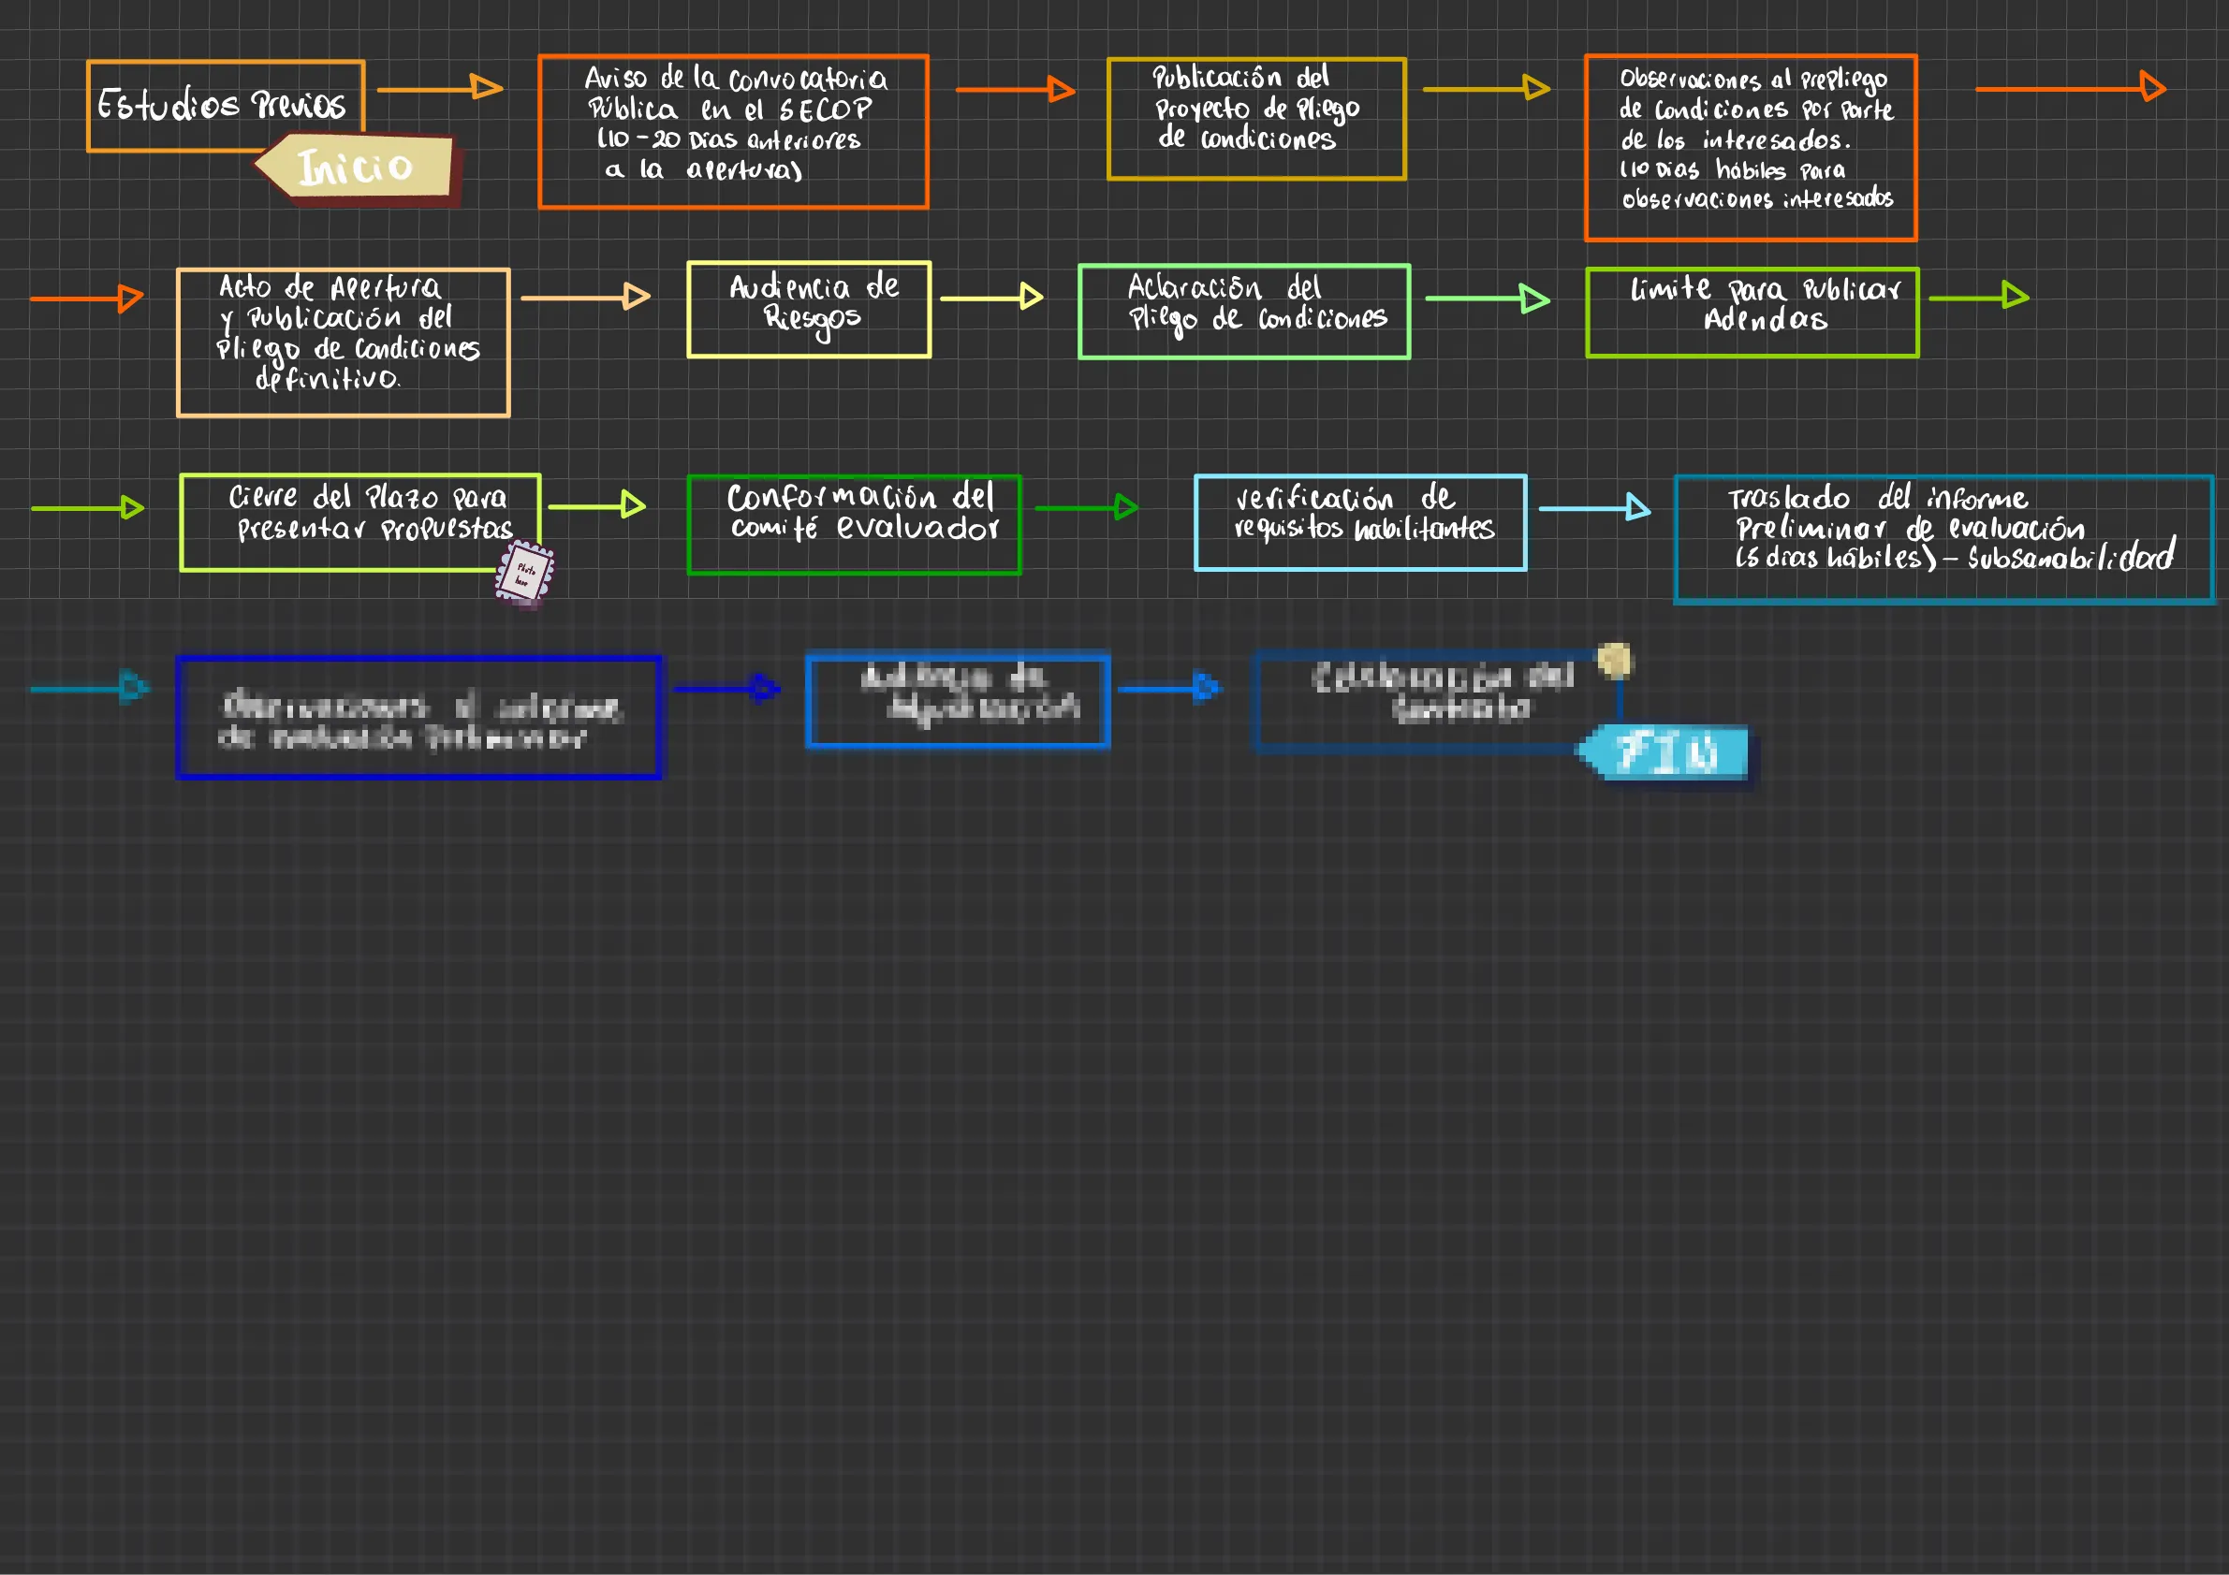
Task: Click arrow after Aclaración del Pliego box
Action: [x=1487, y=298]
